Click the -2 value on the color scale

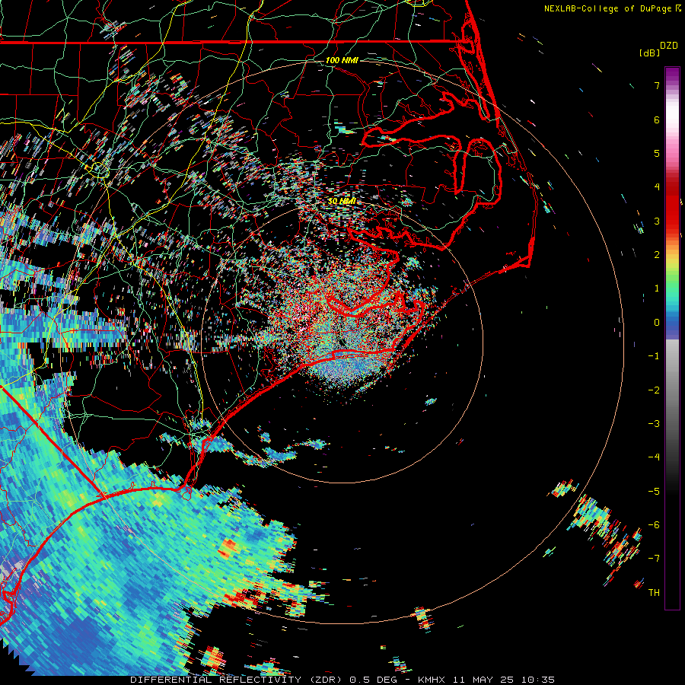click(x=654, y=390)
